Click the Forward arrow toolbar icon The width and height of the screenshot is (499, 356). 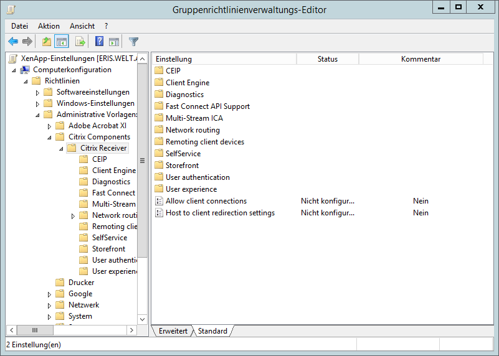point(27,41)
